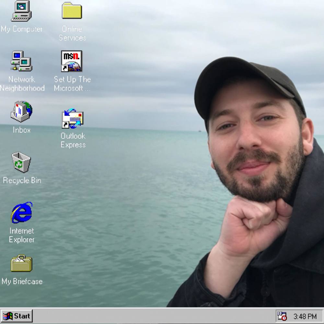Click the task scheduler tray icon
This screenshot has width=324, height=324.
282,316
